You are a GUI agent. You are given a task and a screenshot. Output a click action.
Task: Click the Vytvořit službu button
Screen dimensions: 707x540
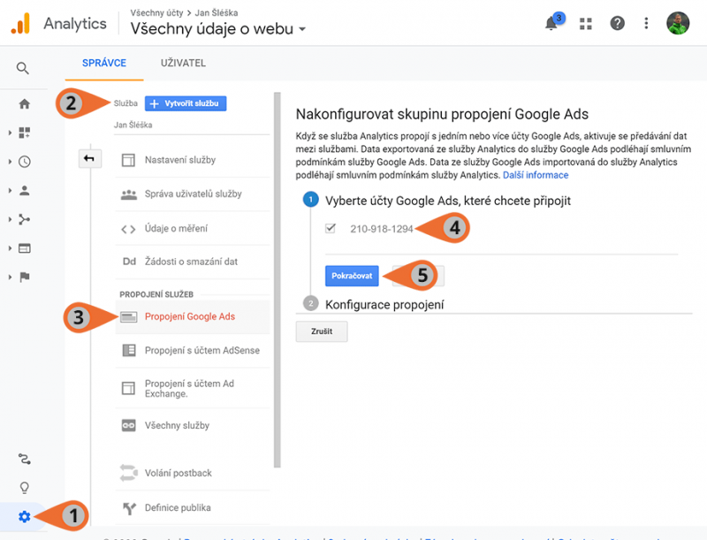[x=186, y=103]
